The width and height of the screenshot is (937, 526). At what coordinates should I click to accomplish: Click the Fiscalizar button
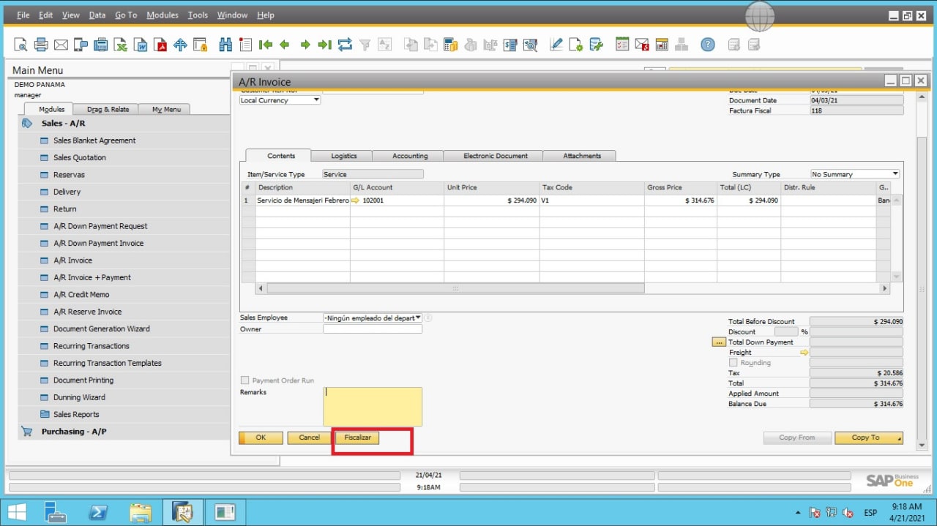[x=358, y=437]
